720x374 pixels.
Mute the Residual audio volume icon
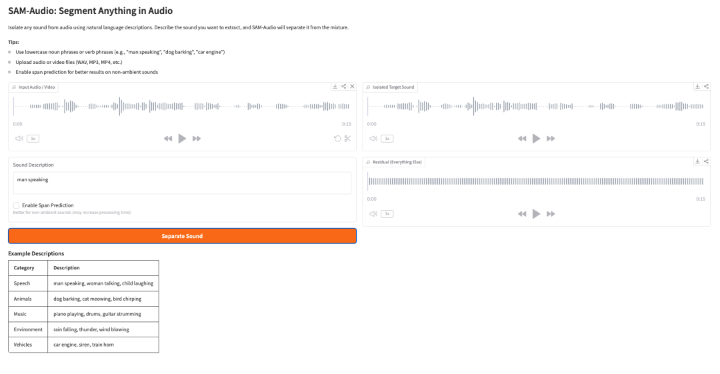(373, 213)
